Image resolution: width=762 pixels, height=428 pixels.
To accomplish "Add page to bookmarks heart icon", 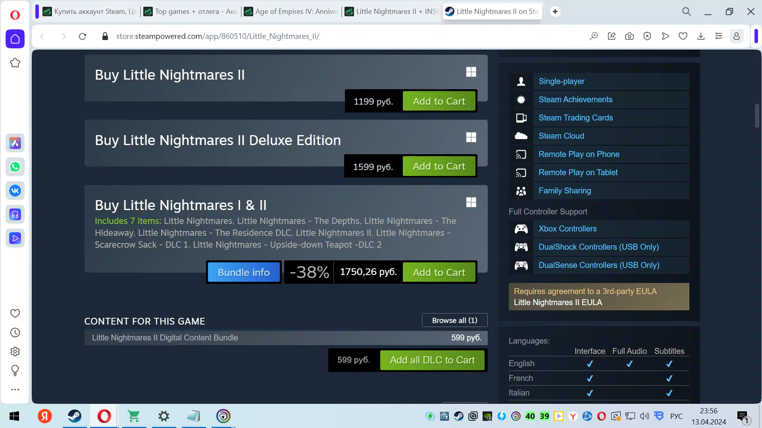I will point(683,36).
